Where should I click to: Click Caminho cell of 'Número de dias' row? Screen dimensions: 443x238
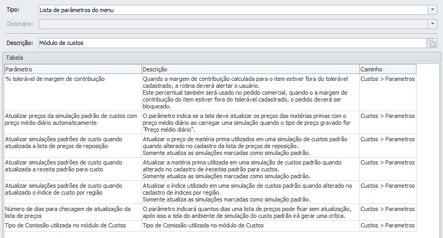point(388,212)
